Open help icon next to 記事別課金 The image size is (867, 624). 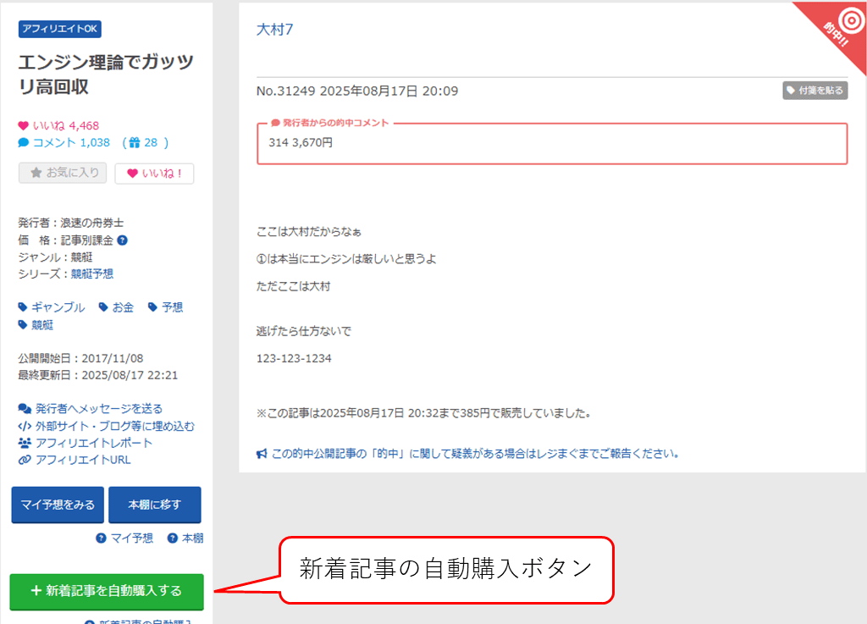coord(122,240)
